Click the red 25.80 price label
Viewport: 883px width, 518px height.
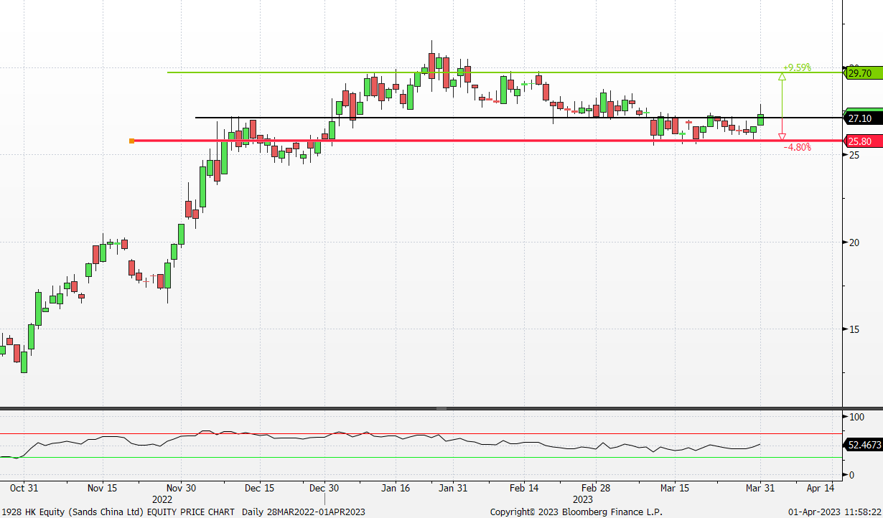tap(863, 141)
